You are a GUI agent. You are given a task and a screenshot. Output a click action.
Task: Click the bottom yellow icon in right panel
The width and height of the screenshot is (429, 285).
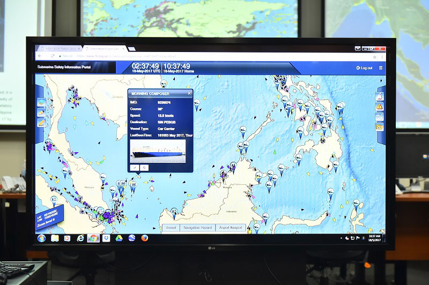(x=380, y=127)
